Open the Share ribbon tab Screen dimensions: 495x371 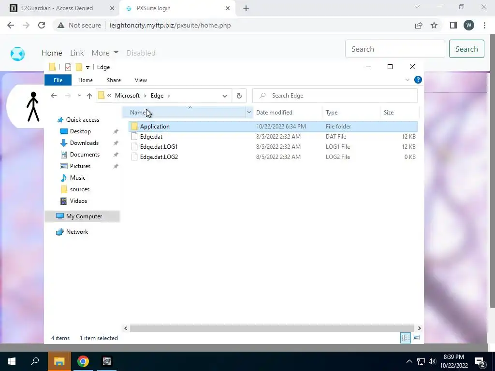click(114, 80)
